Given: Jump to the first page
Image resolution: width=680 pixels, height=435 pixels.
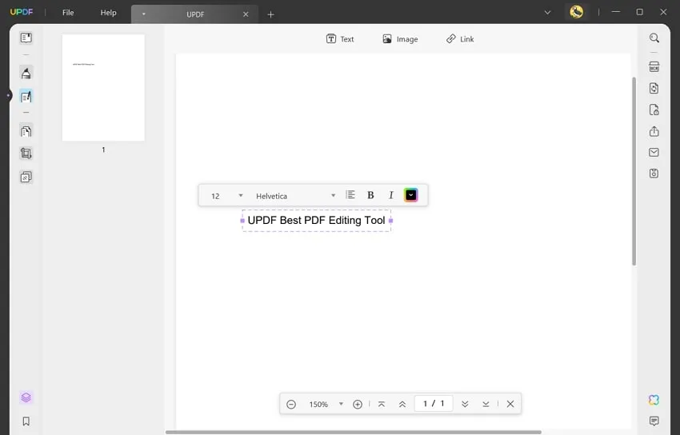Looking at the screenshot, I should coord(382,405).
